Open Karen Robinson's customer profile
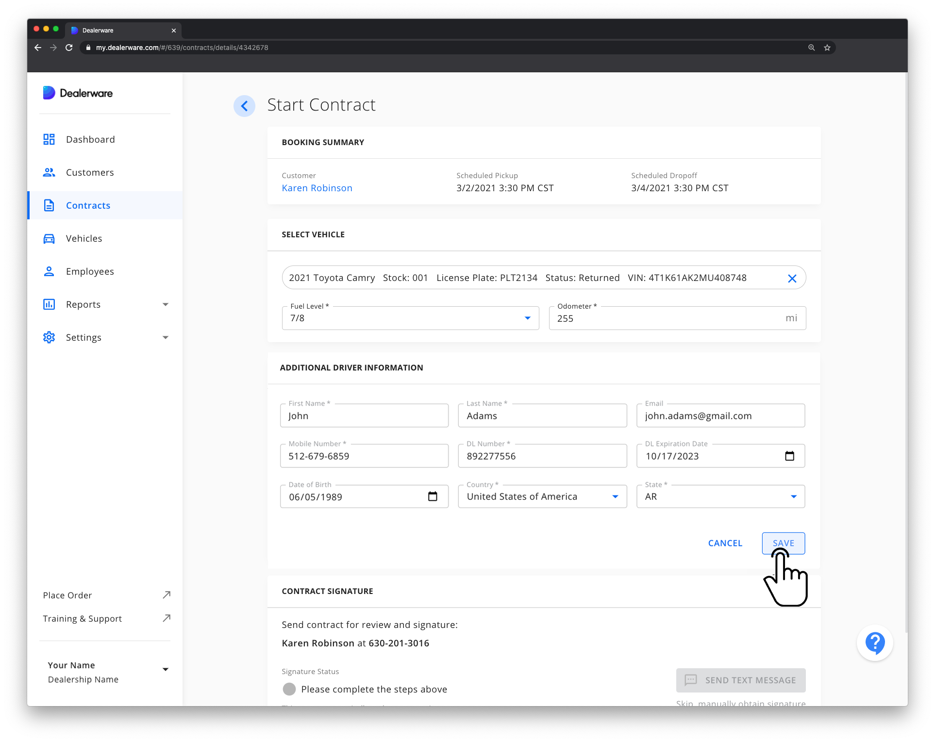This screenshot has height=742, width=935. (x=317, y=188)
